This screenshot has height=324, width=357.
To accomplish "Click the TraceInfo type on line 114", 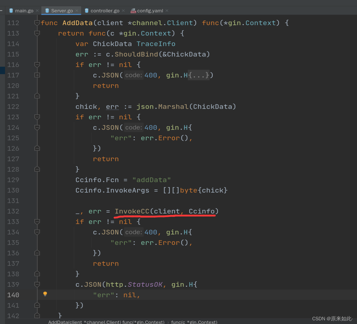I will coord(156,44).
